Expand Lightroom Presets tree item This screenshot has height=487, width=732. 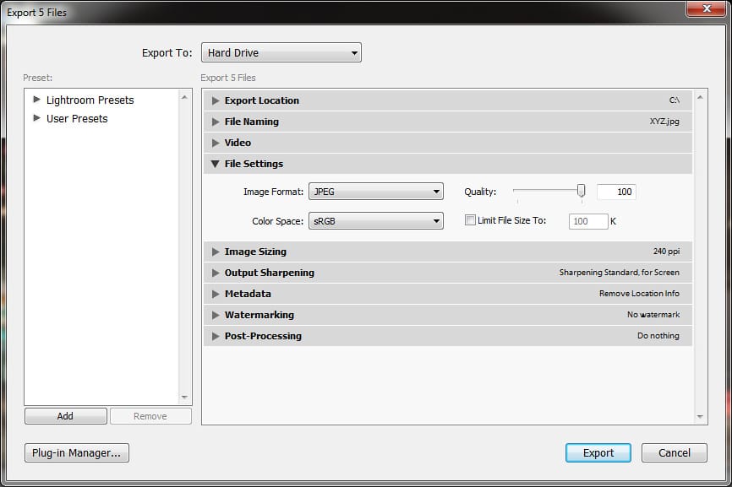(x=36, y=100)
